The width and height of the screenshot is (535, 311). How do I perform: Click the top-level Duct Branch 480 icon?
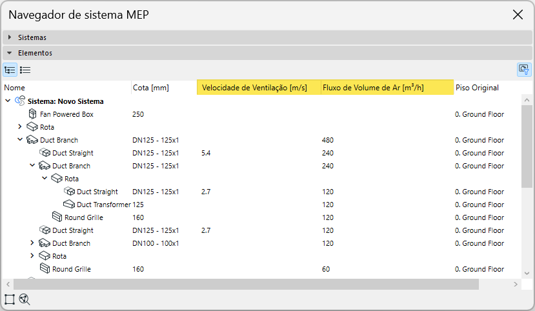tap(32, 140)
